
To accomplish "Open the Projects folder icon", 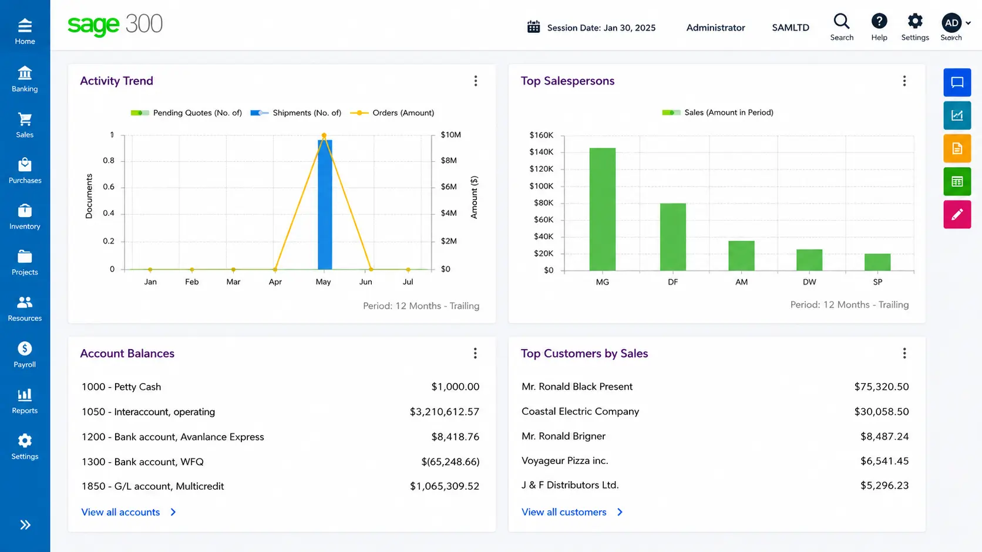I will tap(25, 256).
